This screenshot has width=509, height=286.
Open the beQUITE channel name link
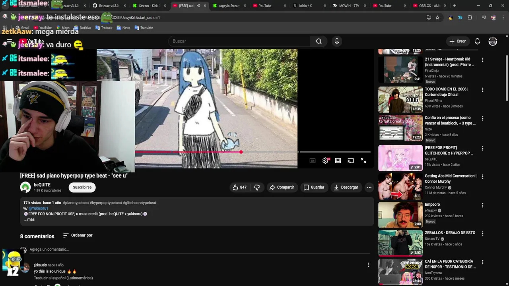click(x=42, y=185)
